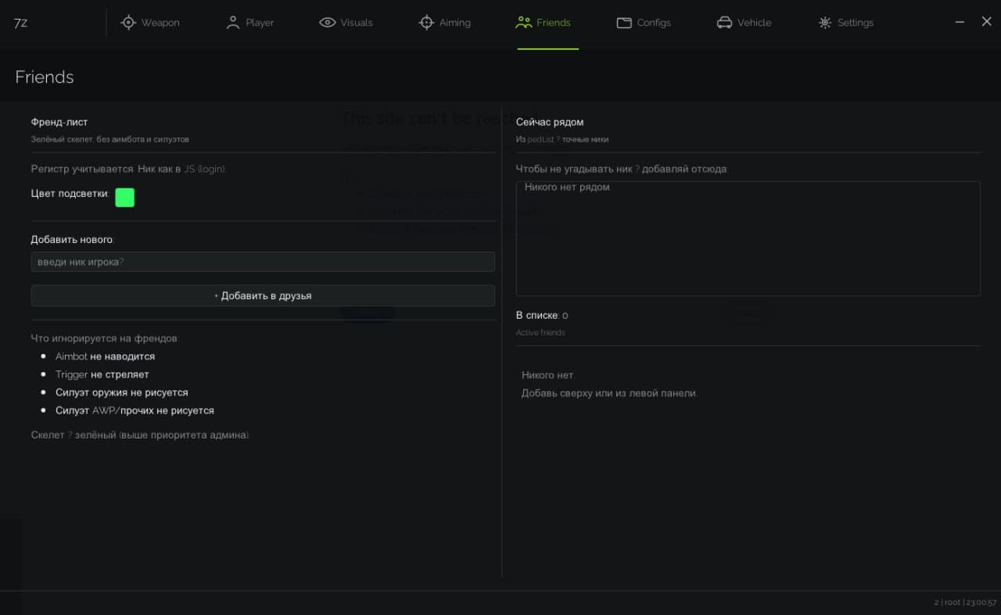Click the 7z logo at top left

[x=20, y=23]
